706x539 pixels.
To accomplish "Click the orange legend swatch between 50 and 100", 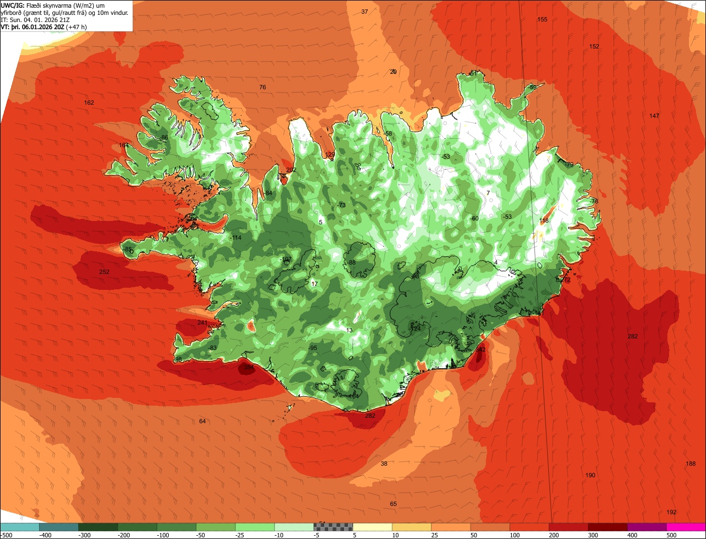I will (490, 527).
